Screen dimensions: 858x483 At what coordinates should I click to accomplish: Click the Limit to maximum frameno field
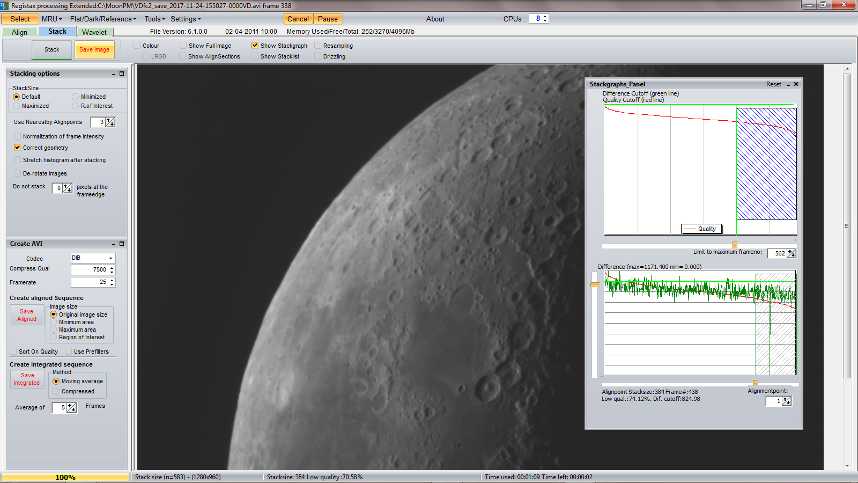tap(777, 253)
